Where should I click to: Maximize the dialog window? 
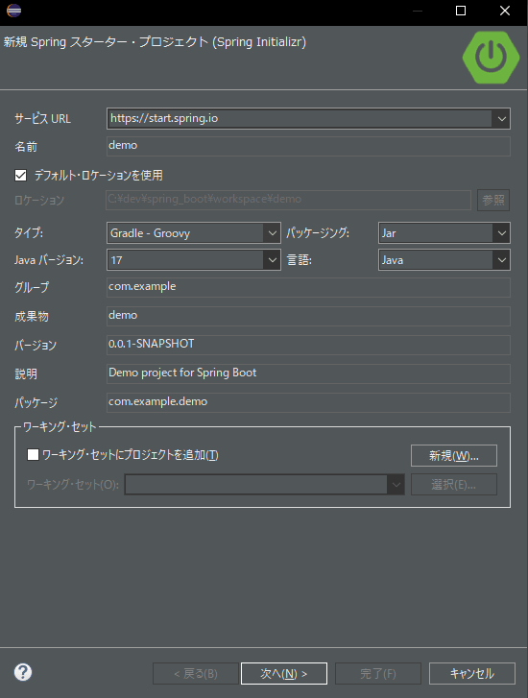[461, 11]
